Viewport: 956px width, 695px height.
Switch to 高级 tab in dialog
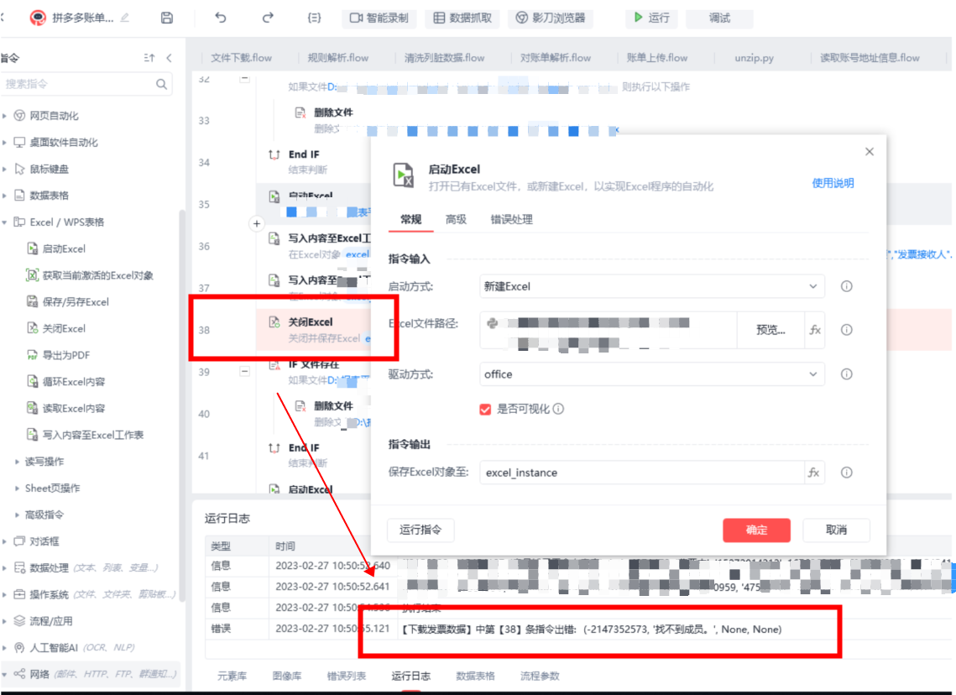456,219
